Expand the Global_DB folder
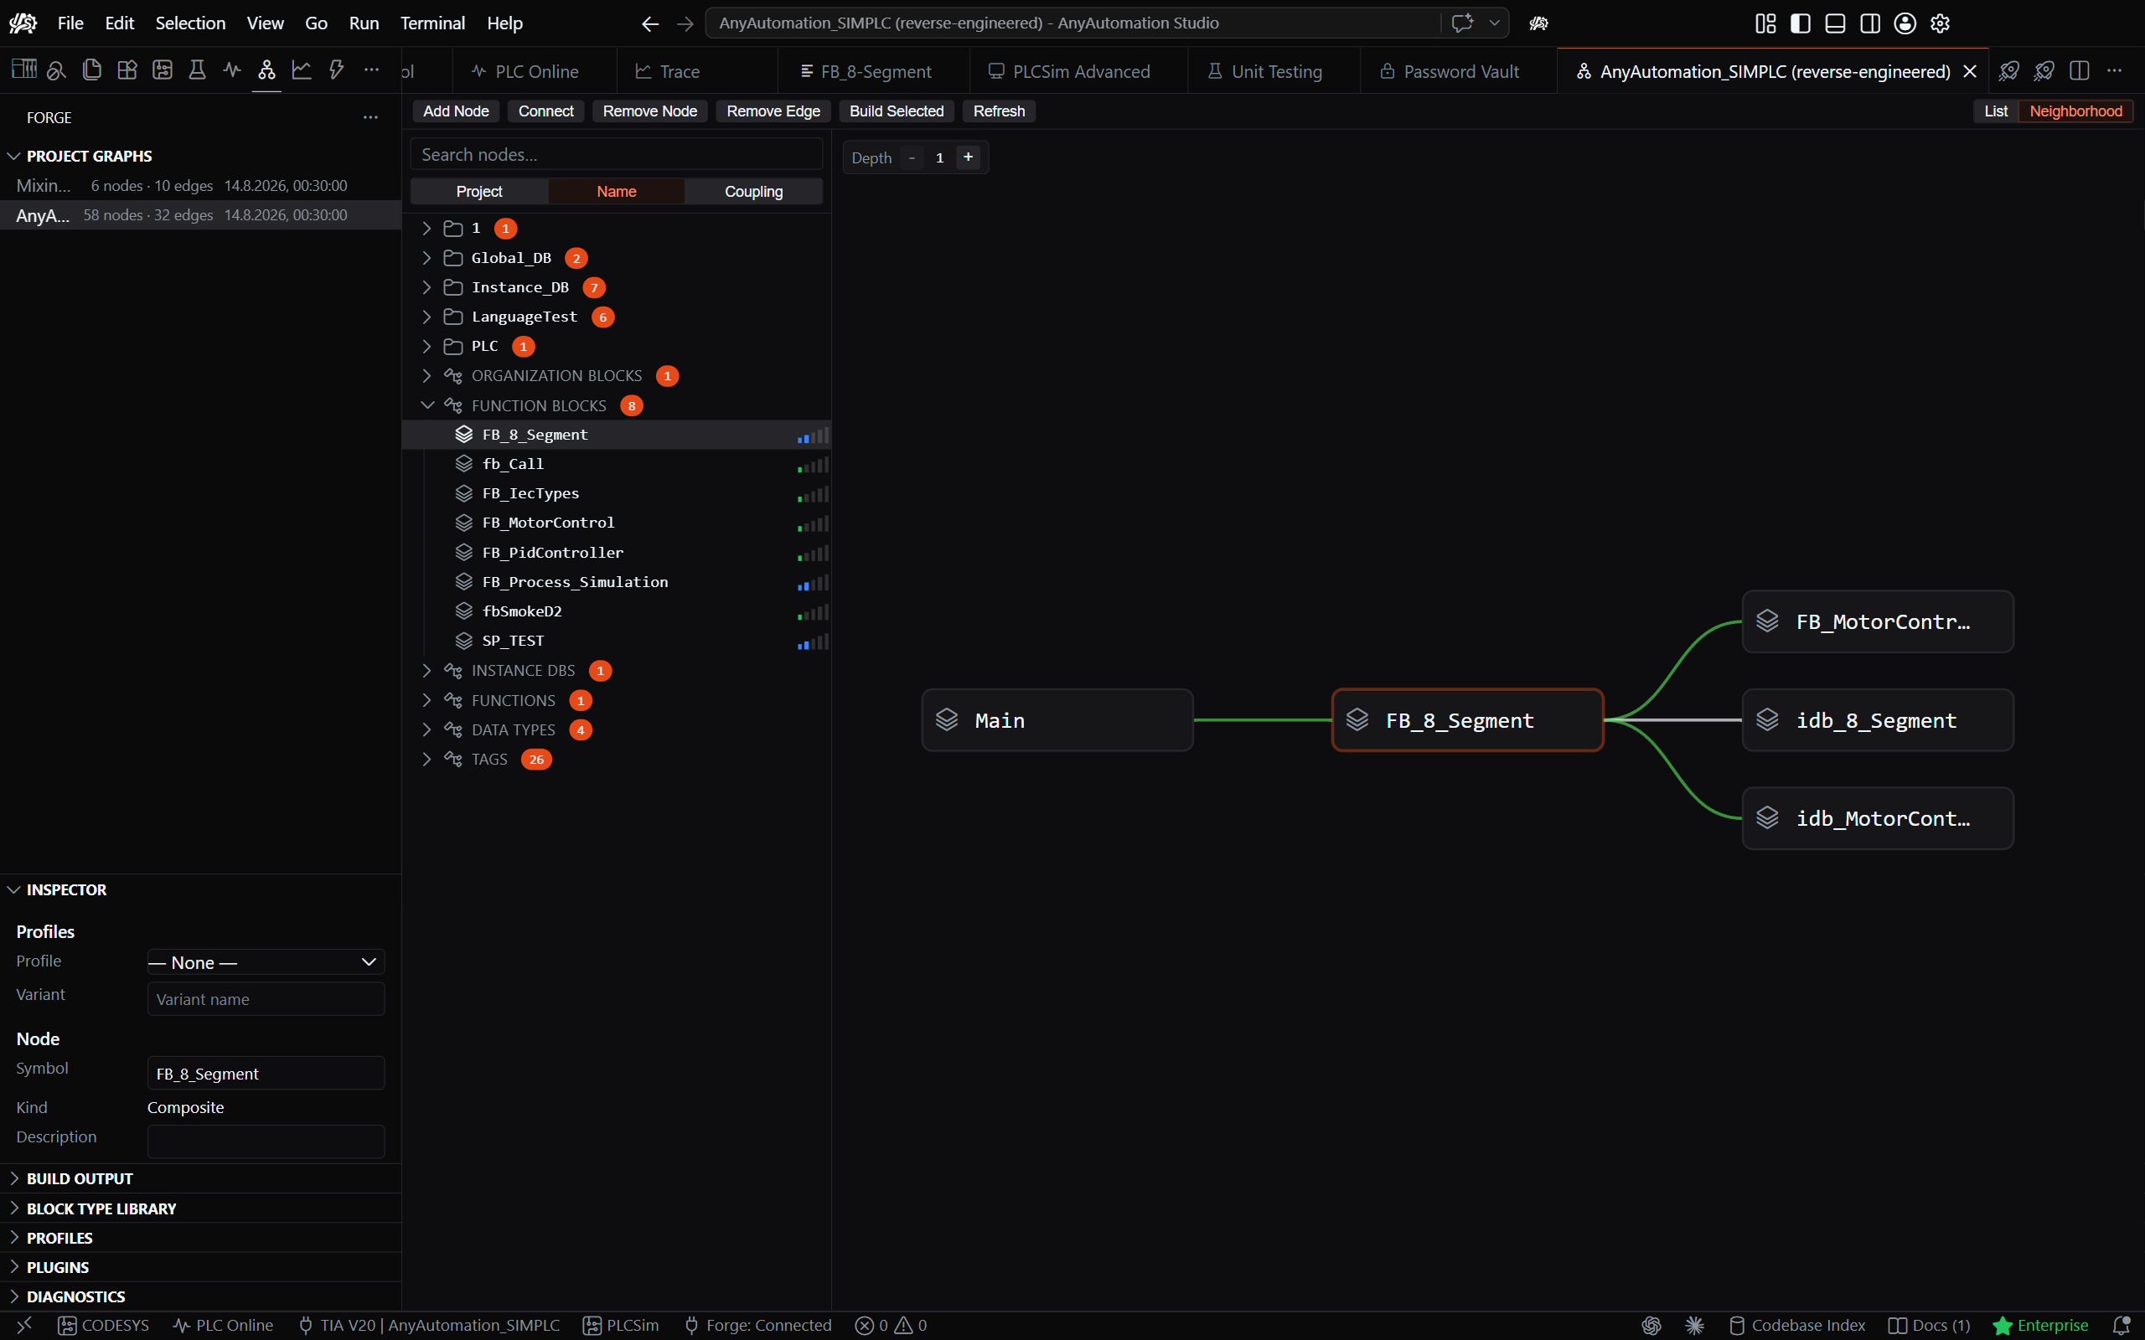 [426, 258]
